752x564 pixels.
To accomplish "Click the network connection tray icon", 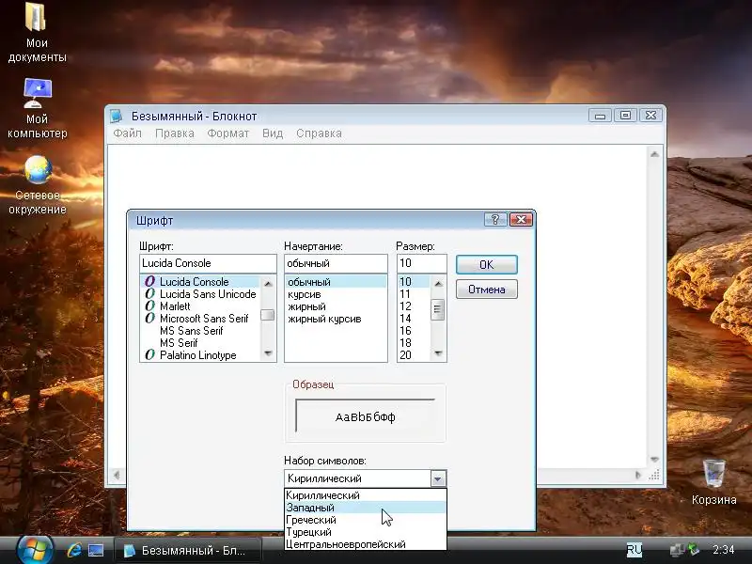I will [x=677, y=550].
